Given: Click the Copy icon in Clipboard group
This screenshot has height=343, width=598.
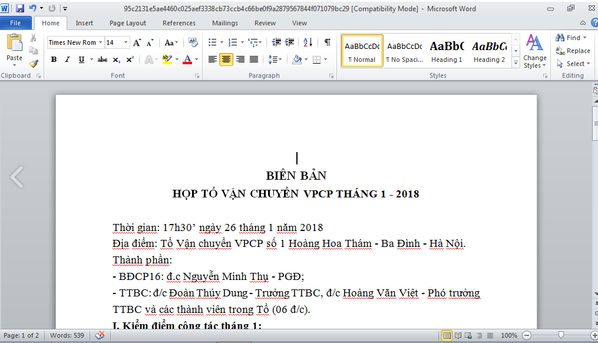Looking at the screenshot, I should pyautogui.click(x=33, y=51).
